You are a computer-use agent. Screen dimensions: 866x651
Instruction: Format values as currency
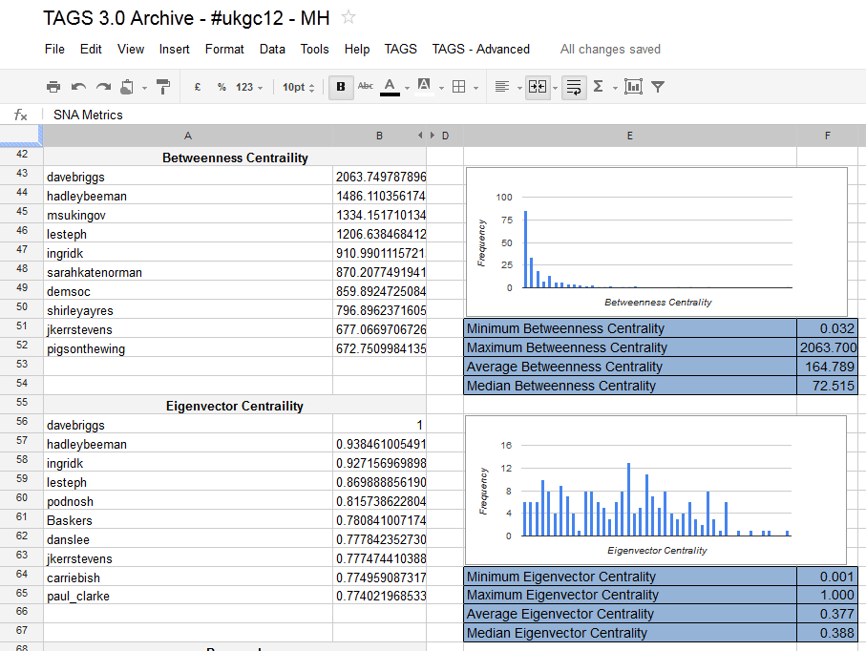coord(197,86)
